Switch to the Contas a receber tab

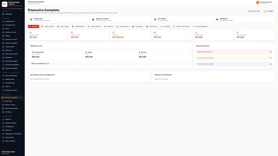[x=47, y=27]
